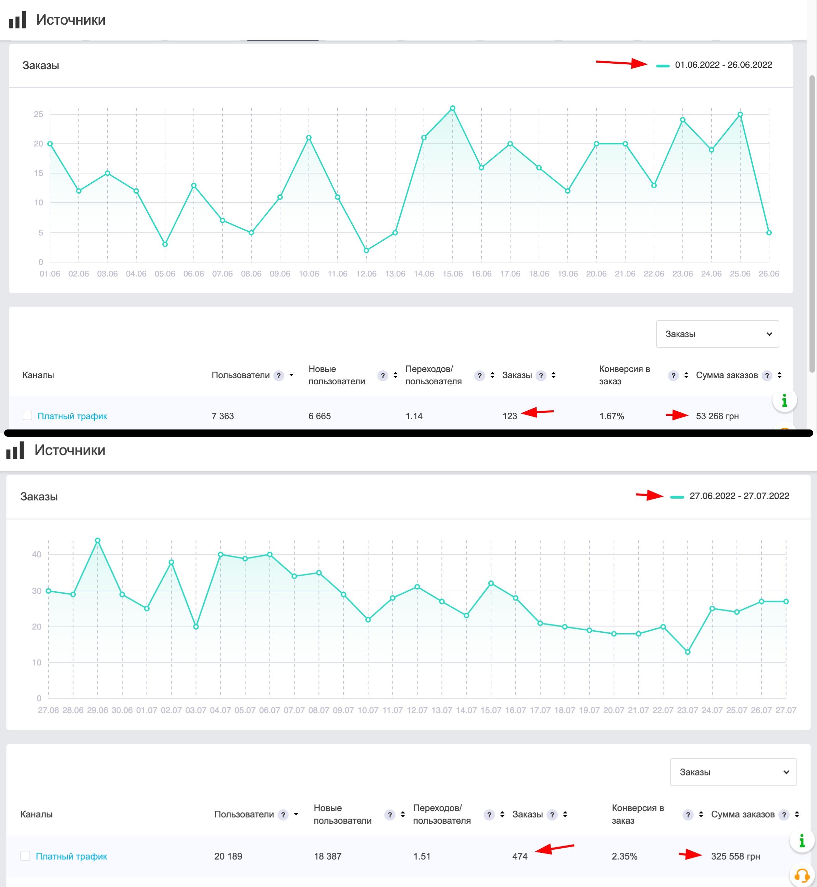Screen dimensions: 817x887
Task: Open support headset icon at bottom right
Action: click(802, 875)
